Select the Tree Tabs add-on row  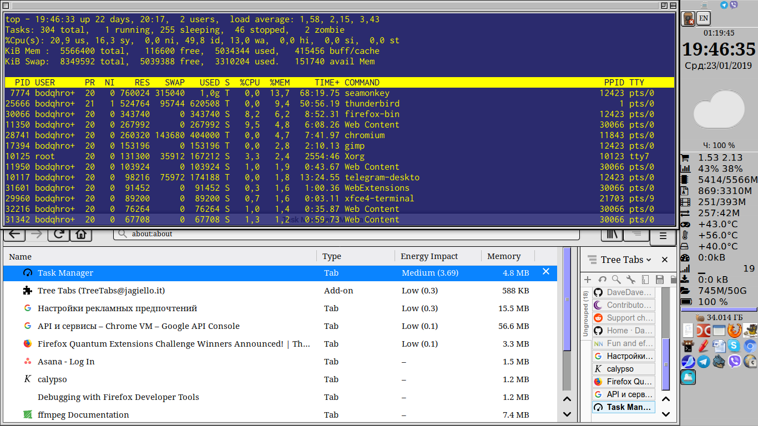(x=280, y=291)
